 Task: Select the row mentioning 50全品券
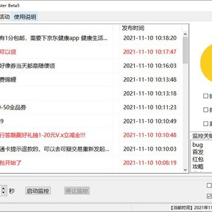[91, 107]
